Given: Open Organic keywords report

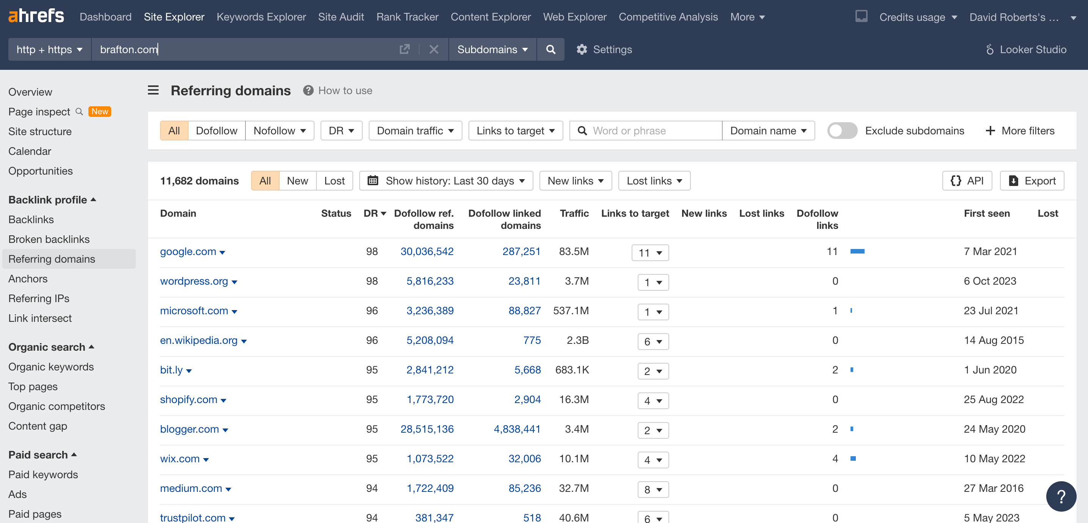Looking at the screenshot, I should [51, 367].
